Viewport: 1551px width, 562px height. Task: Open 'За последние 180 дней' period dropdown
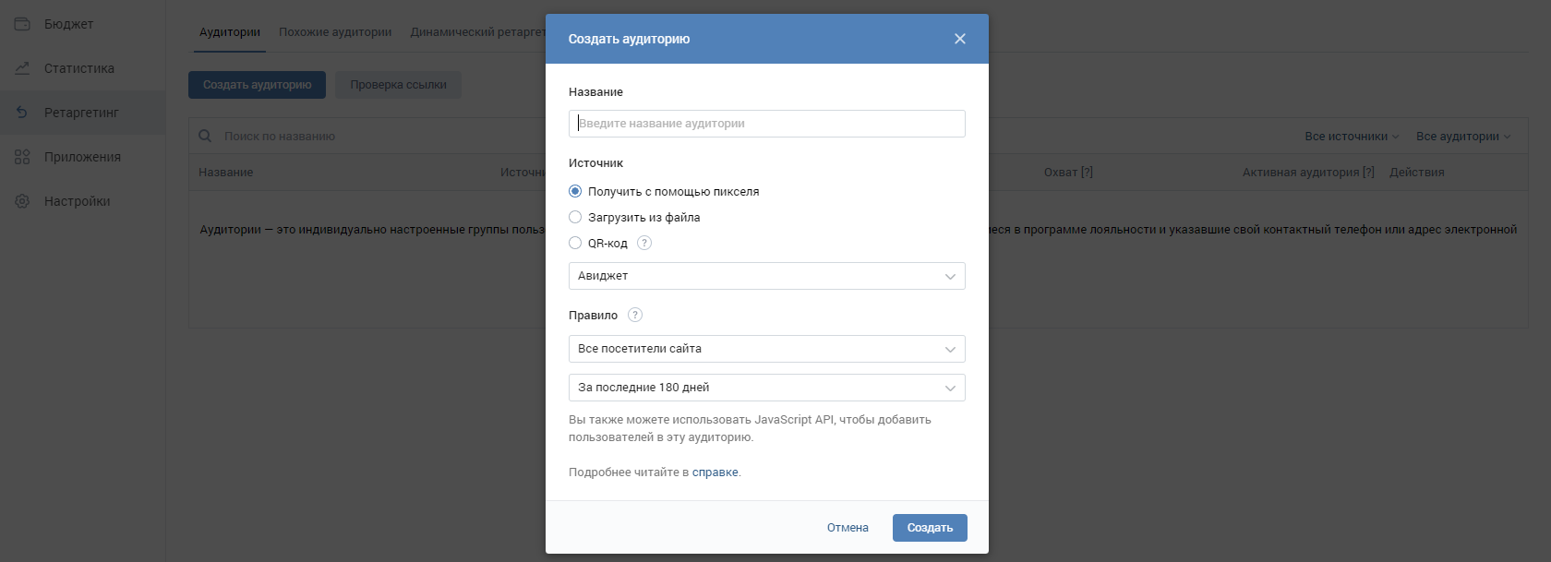point(767,388)
